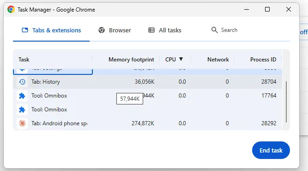
Task: Click memory value 274,872K
Action: pyautogui.click(x=143, y=123)
